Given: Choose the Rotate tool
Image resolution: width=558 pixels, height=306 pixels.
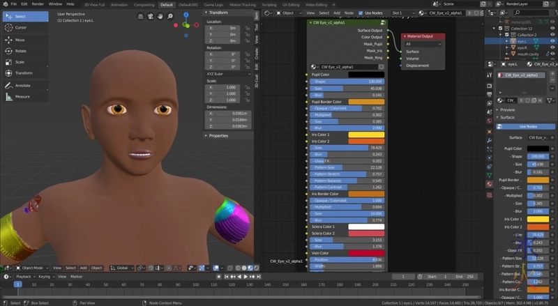Looking at the screenshot, I should pyautogui.click(x=21, y=51).
